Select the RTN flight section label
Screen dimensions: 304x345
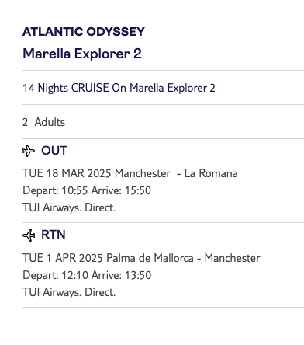pos(54,235)
